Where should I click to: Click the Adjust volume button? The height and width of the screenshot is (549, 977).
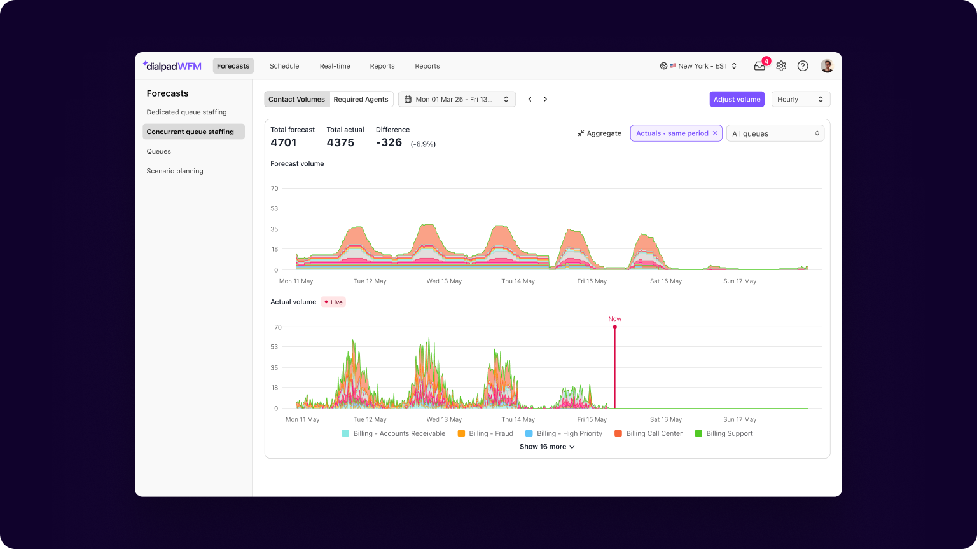point(737,99)
